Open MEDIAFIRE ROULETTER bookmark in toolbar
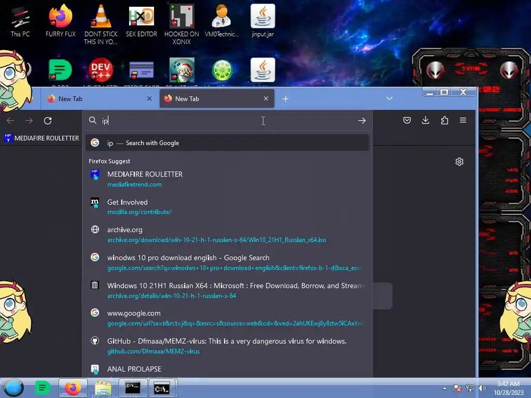 [41, 138]
